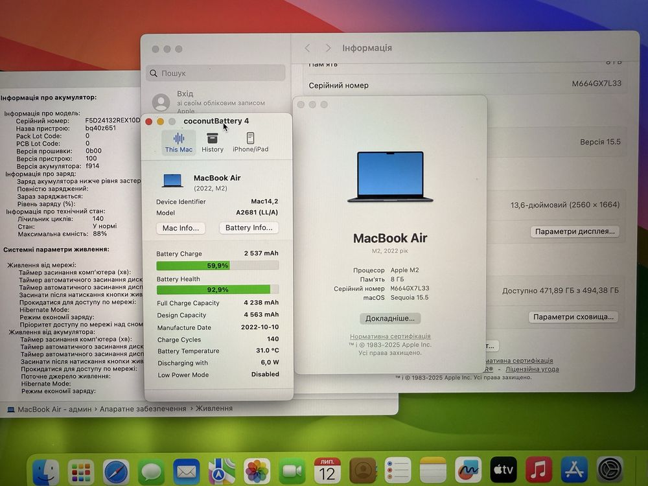Image resolution: width=648 pixels, height=486 pixels.
Task: Click Живлення in the path bar
Action: click(x=214, y=408)
